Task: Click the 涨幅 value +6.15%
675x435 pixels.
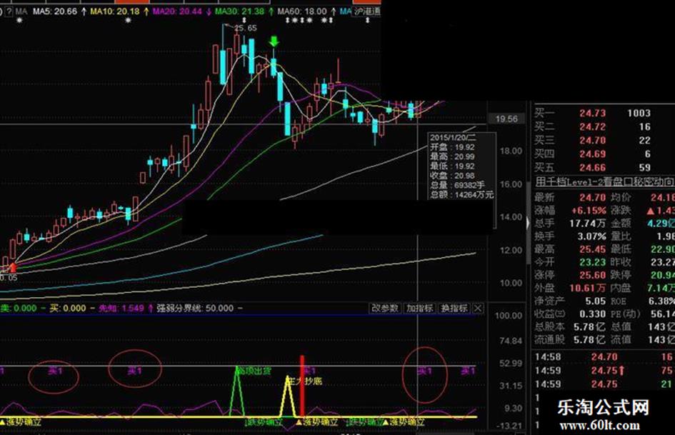Action: point(589,211)
